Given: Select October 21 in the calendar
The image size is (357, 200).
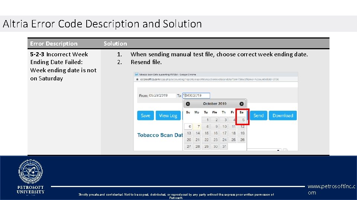Looking at the screenshot, I should (197, 140).
